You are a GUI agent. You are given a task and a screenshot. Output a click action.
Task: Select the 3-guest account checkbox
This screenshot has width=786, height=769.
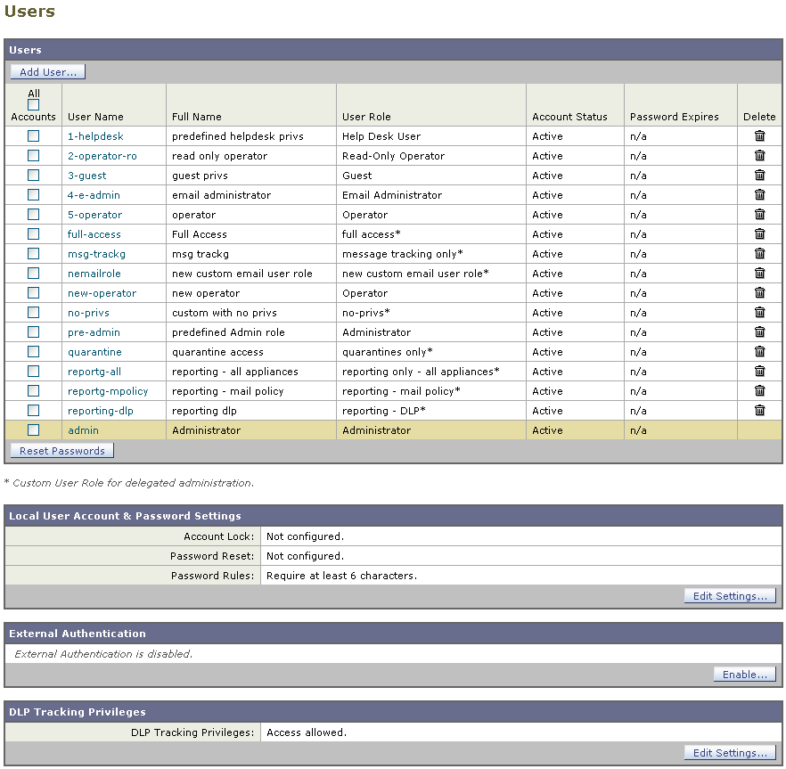34,175
